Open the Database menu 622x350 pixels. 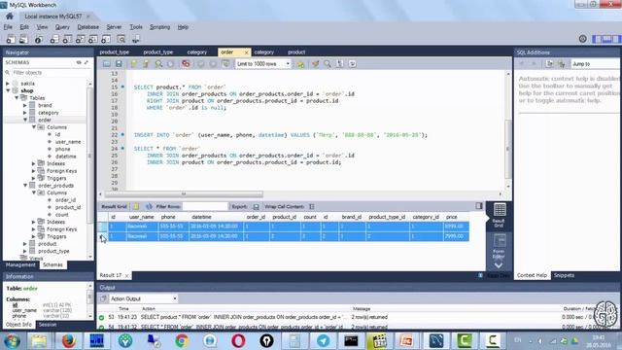click(x=88, y=27)
